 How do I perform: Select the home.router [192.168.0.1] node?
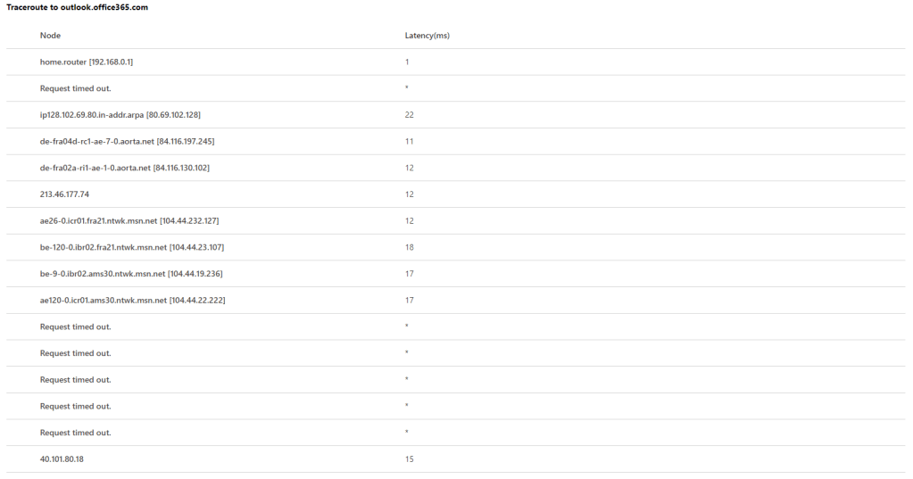87,62
